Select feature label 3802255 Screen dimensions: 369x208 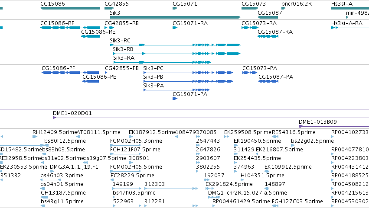208,167
